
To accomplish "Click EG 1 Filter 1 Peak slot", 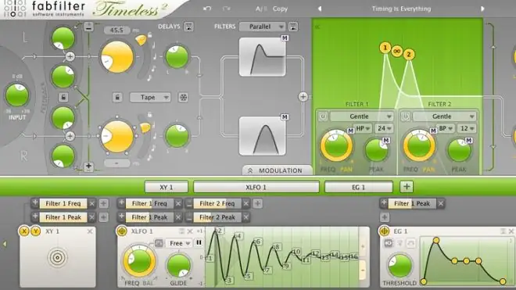I will tap(412, 204).
